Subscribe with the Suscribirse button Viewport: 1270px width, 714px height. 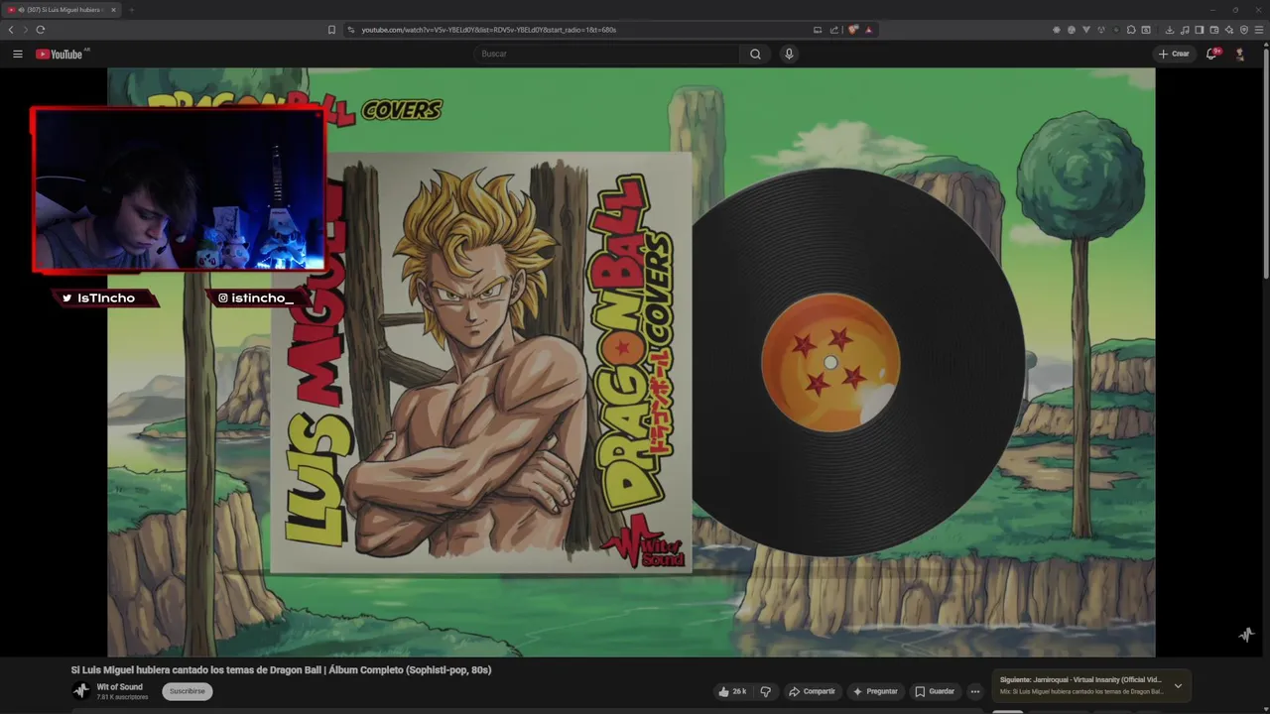pos(188,691)
